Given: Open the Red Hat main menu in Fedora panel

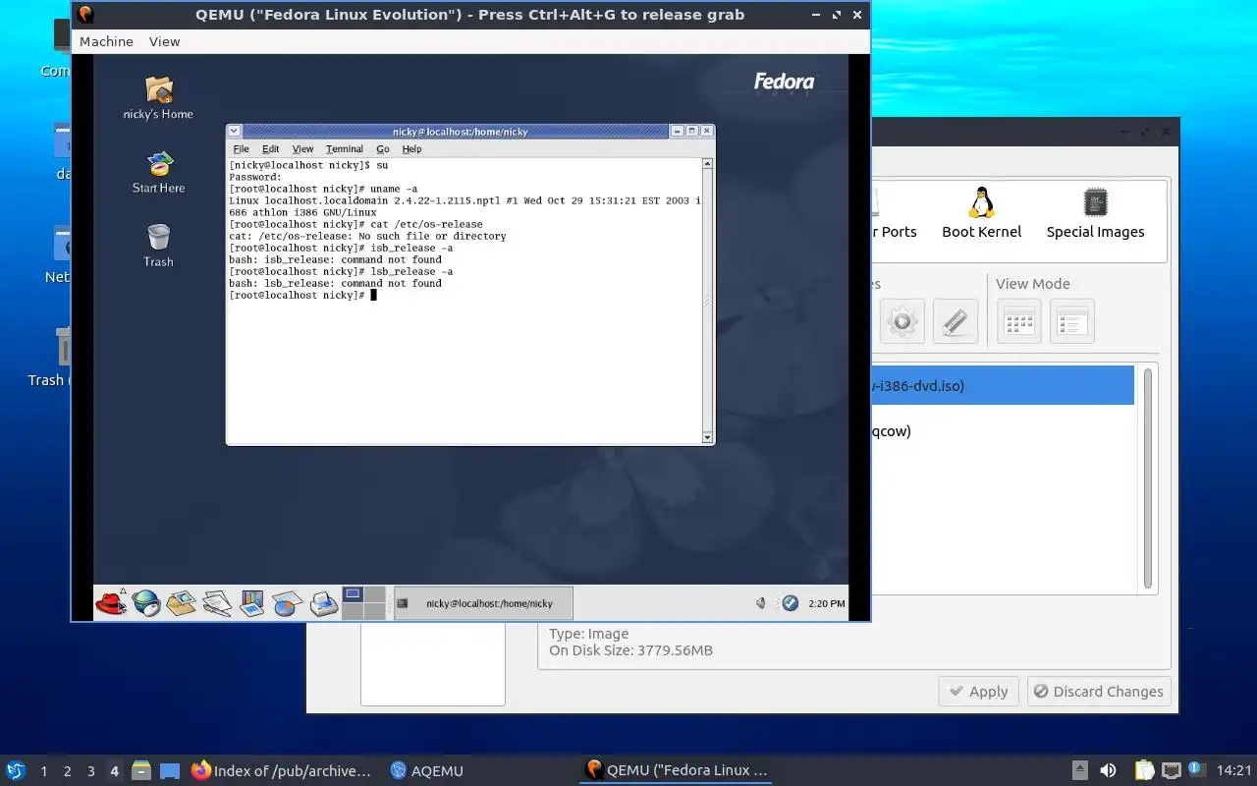Looking at the screenshot, I should (x=111, y=602).
